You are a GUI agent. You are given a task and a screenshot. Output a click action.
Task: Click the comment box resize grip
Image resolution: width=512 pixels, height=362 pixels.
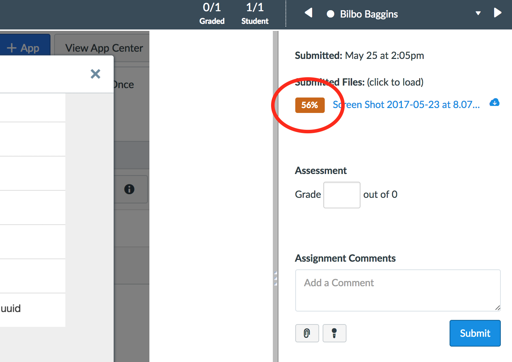click(497, 308)
